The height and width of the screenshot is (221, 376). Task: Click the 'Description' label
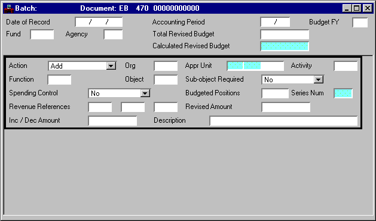(170, 120)
